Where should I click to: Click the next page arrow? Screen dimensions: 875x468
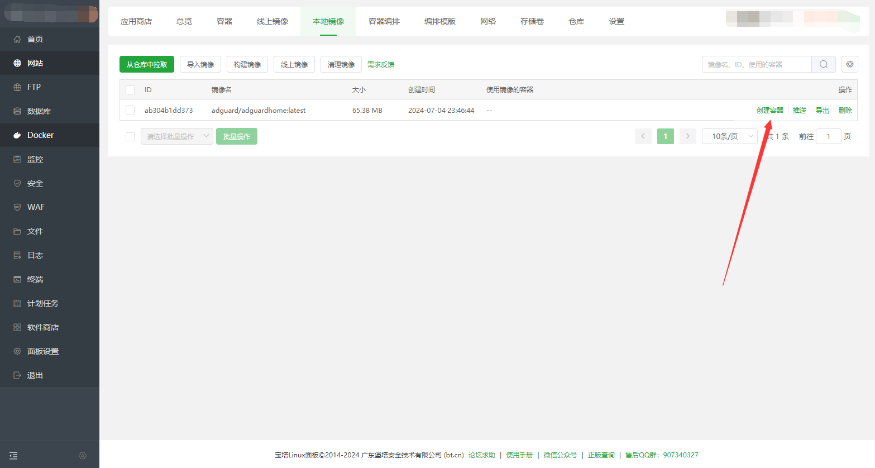pyautogui.click(x=687, y=136)
